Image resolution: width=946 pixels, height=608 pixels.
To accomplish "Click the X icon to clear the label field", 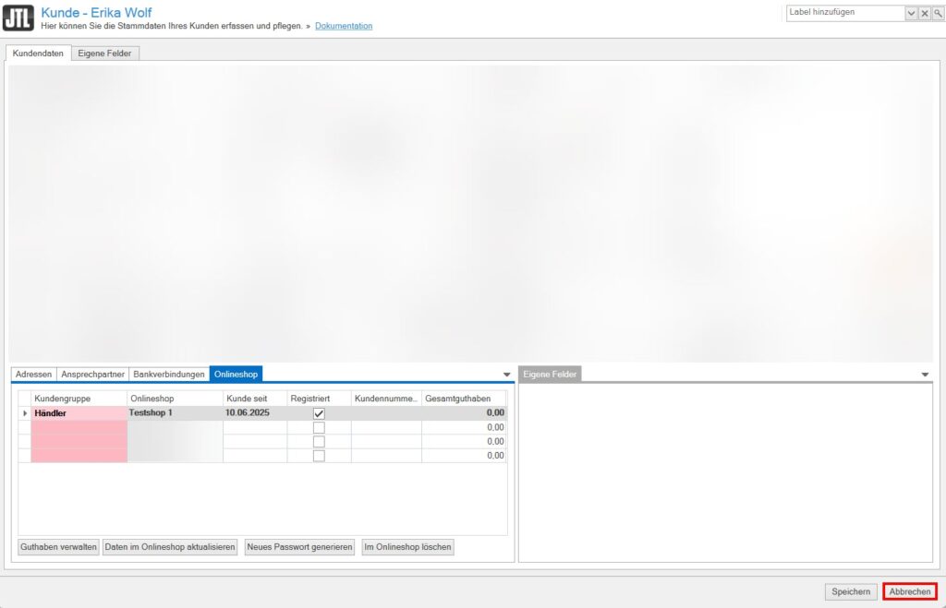I will (925, 13).
